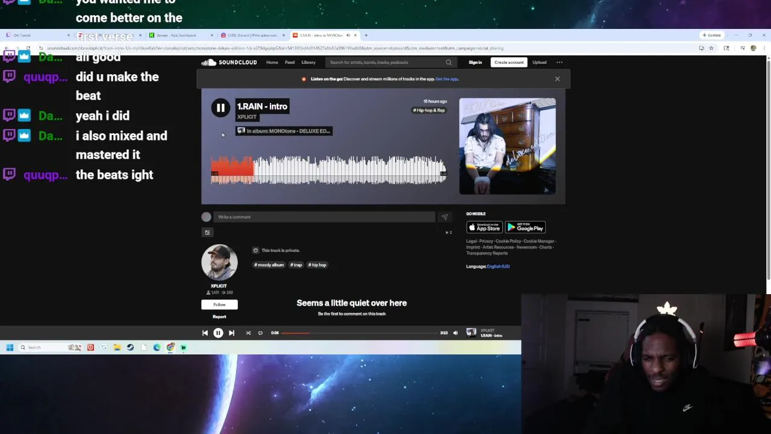
Task: Click the now-playing thumbnail in bottom player
Action: (x=471, y=333)
